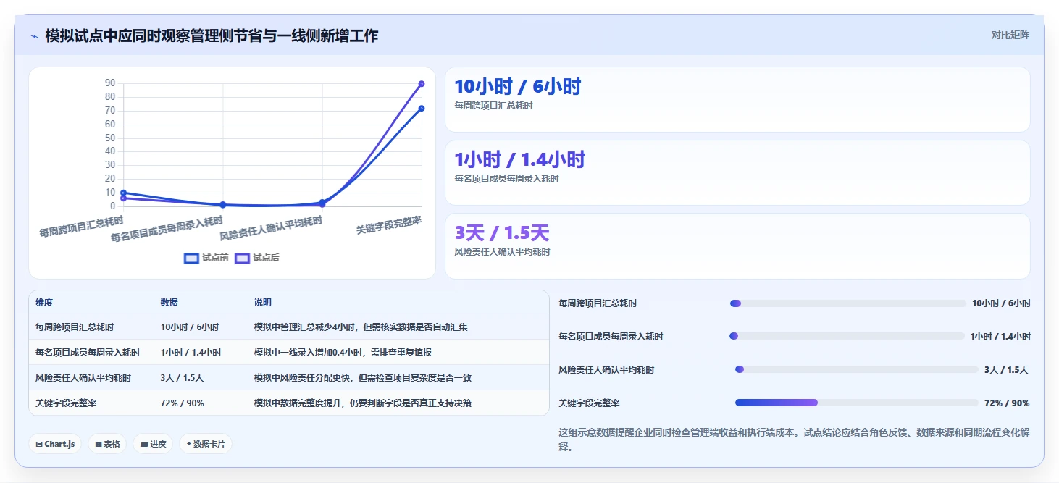Click the 对比矩阵 tag in header
This screenshot has width=1059, height=483.
tap(1010, 35)
